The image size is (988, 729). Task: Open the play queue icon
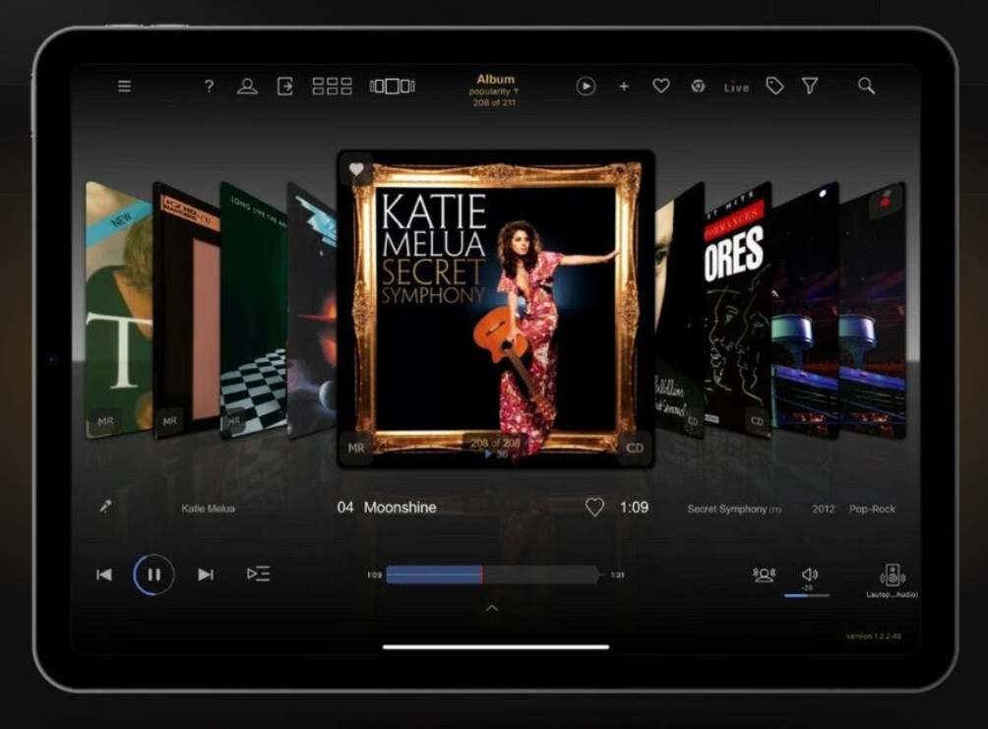pos(259,574)
